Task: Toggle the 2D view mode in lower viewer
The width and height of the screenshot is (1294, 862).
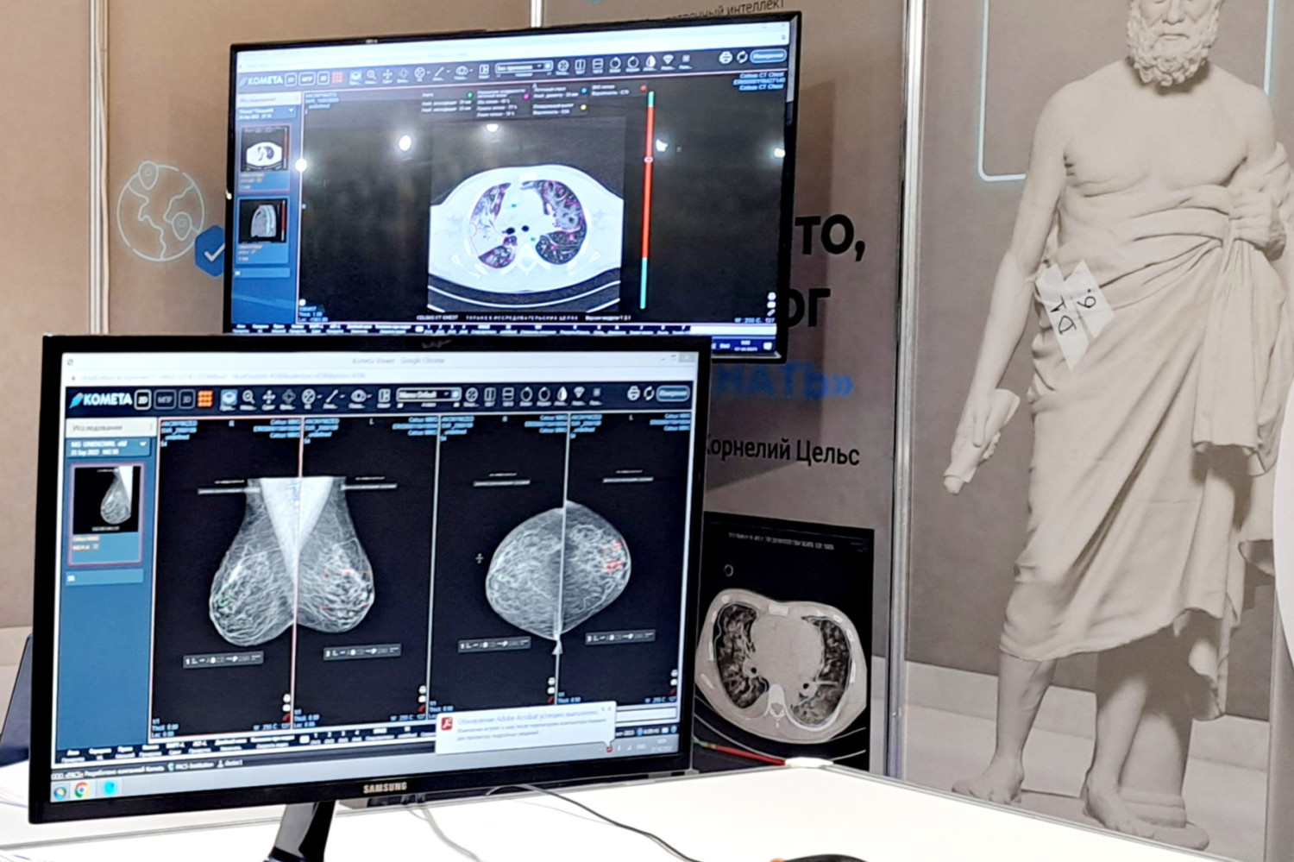Action: pos(143,400)
